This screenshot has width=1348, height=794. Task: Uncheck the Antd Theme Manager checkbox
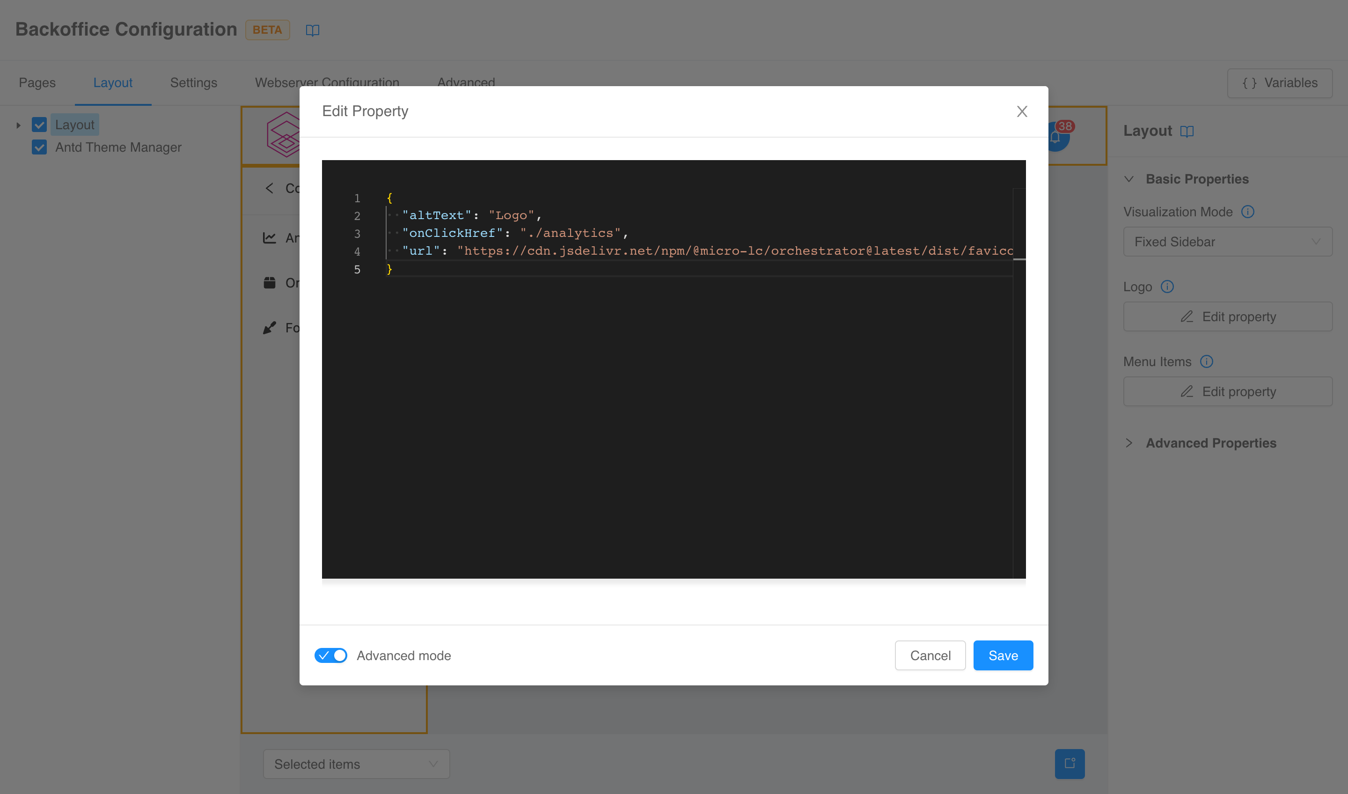pyautogui.click(x=39, y=147)
